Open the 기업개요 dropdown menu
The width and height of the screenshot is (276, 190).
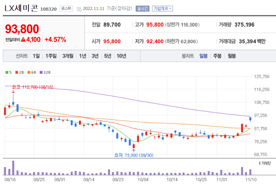163,8
